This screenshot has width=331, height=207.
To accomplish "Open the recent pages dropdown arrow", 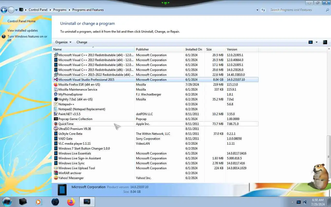I will pyautogui.click(x=16, y=10).
